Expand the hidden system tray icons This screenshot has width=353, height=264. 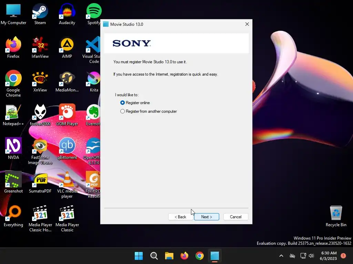click(x=281, y=256)
